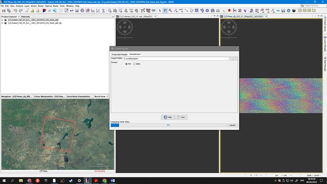Click the Tile Evenly grid icon
This screenshot has height=184, width=327.
click(x=309, y=10)
